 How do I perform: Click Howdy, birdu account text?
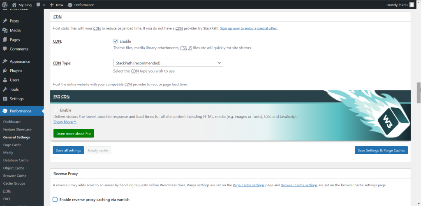point(397,5)
